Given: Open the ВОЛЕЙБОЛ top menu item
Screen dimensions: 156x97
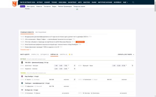Looking at the screenshot, I should click(x=118, y=2).
